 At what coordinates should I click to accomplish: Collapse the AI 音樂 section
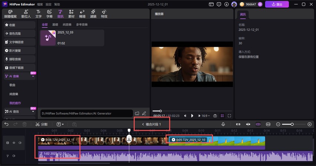tap(33, 76)
